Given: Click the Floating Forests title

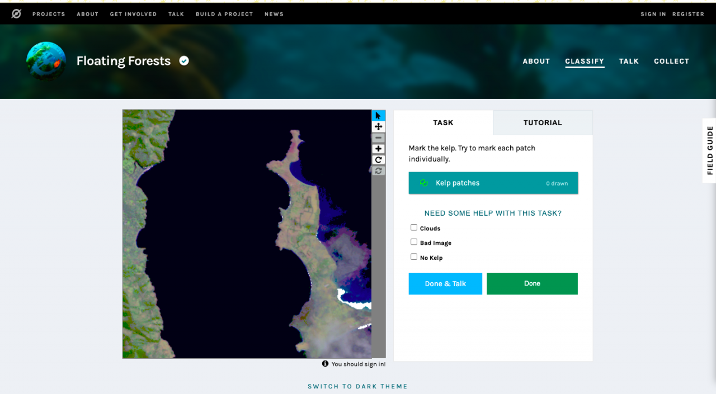Looking at the screenshot, I should (124, 61).
